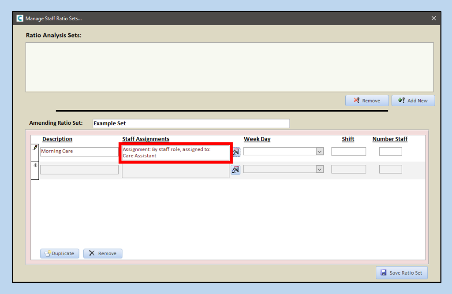Click the Staff Assignments box showing Care Assistant
Viewport: 452px width, 294px height.
[176, 153]
